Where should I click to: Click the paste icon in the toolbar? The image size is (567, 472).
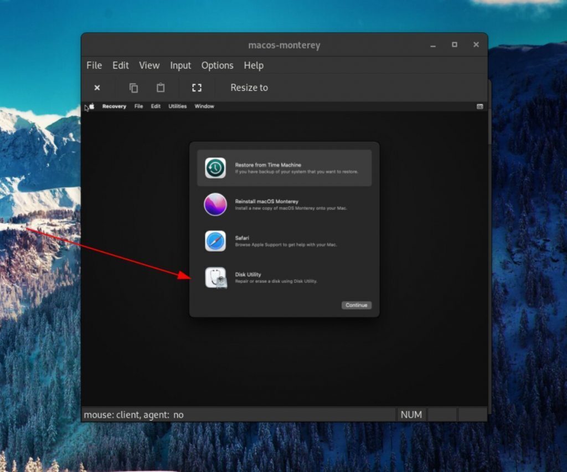tap(161, 88)
